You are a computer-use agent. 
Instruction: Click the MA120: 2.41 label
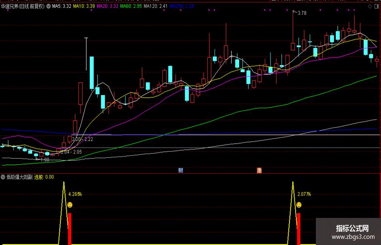(x=156, y=6)
